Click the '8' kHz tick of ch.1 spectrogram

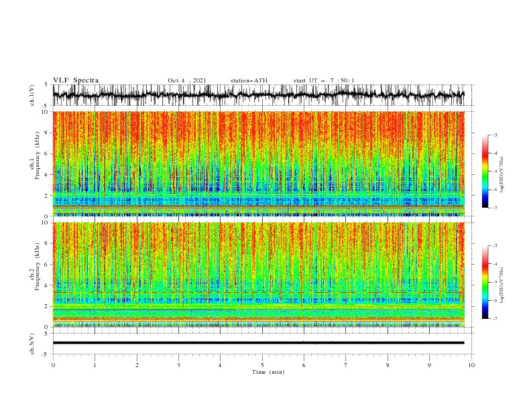click(48, 133)
